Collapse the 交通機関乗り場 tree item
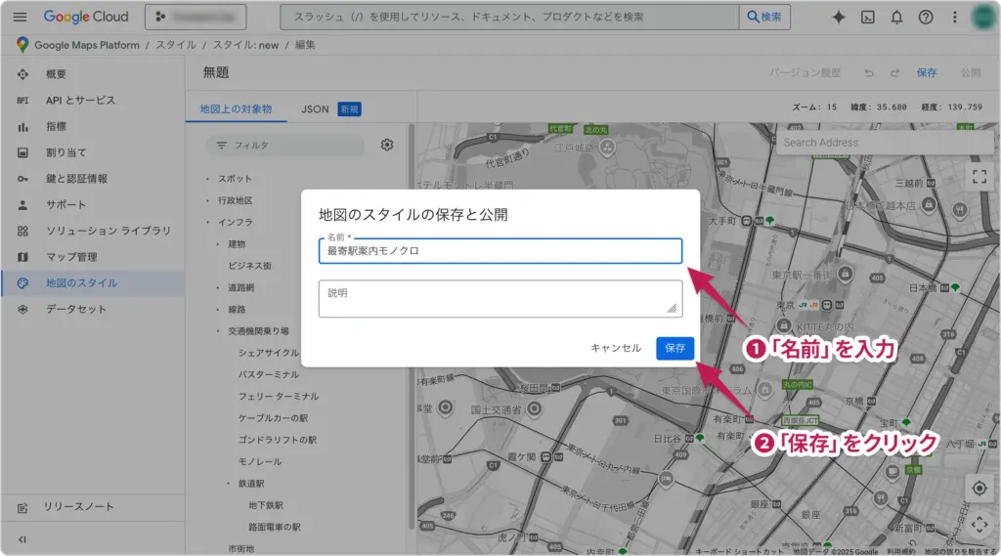The width and height of the screenshot is (1001, 556). coord(218,331)
